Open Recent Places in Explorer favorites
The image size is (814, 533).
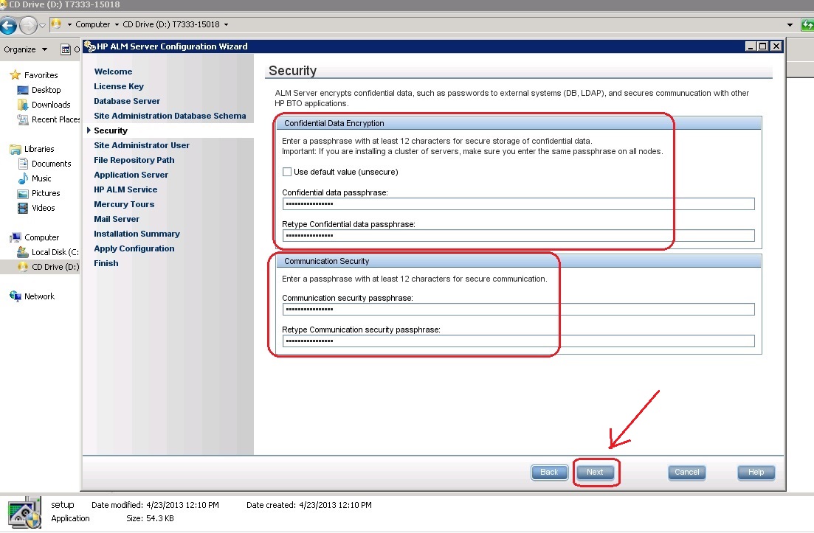coord(55,119)
